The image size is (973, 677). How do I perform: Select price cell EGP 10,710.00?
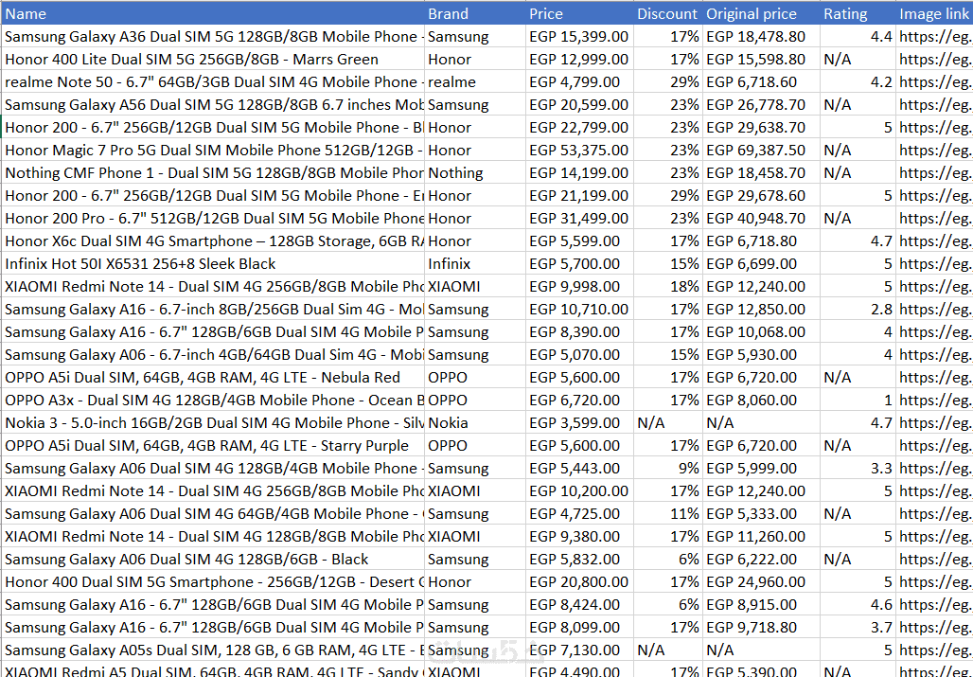point(579,309)
